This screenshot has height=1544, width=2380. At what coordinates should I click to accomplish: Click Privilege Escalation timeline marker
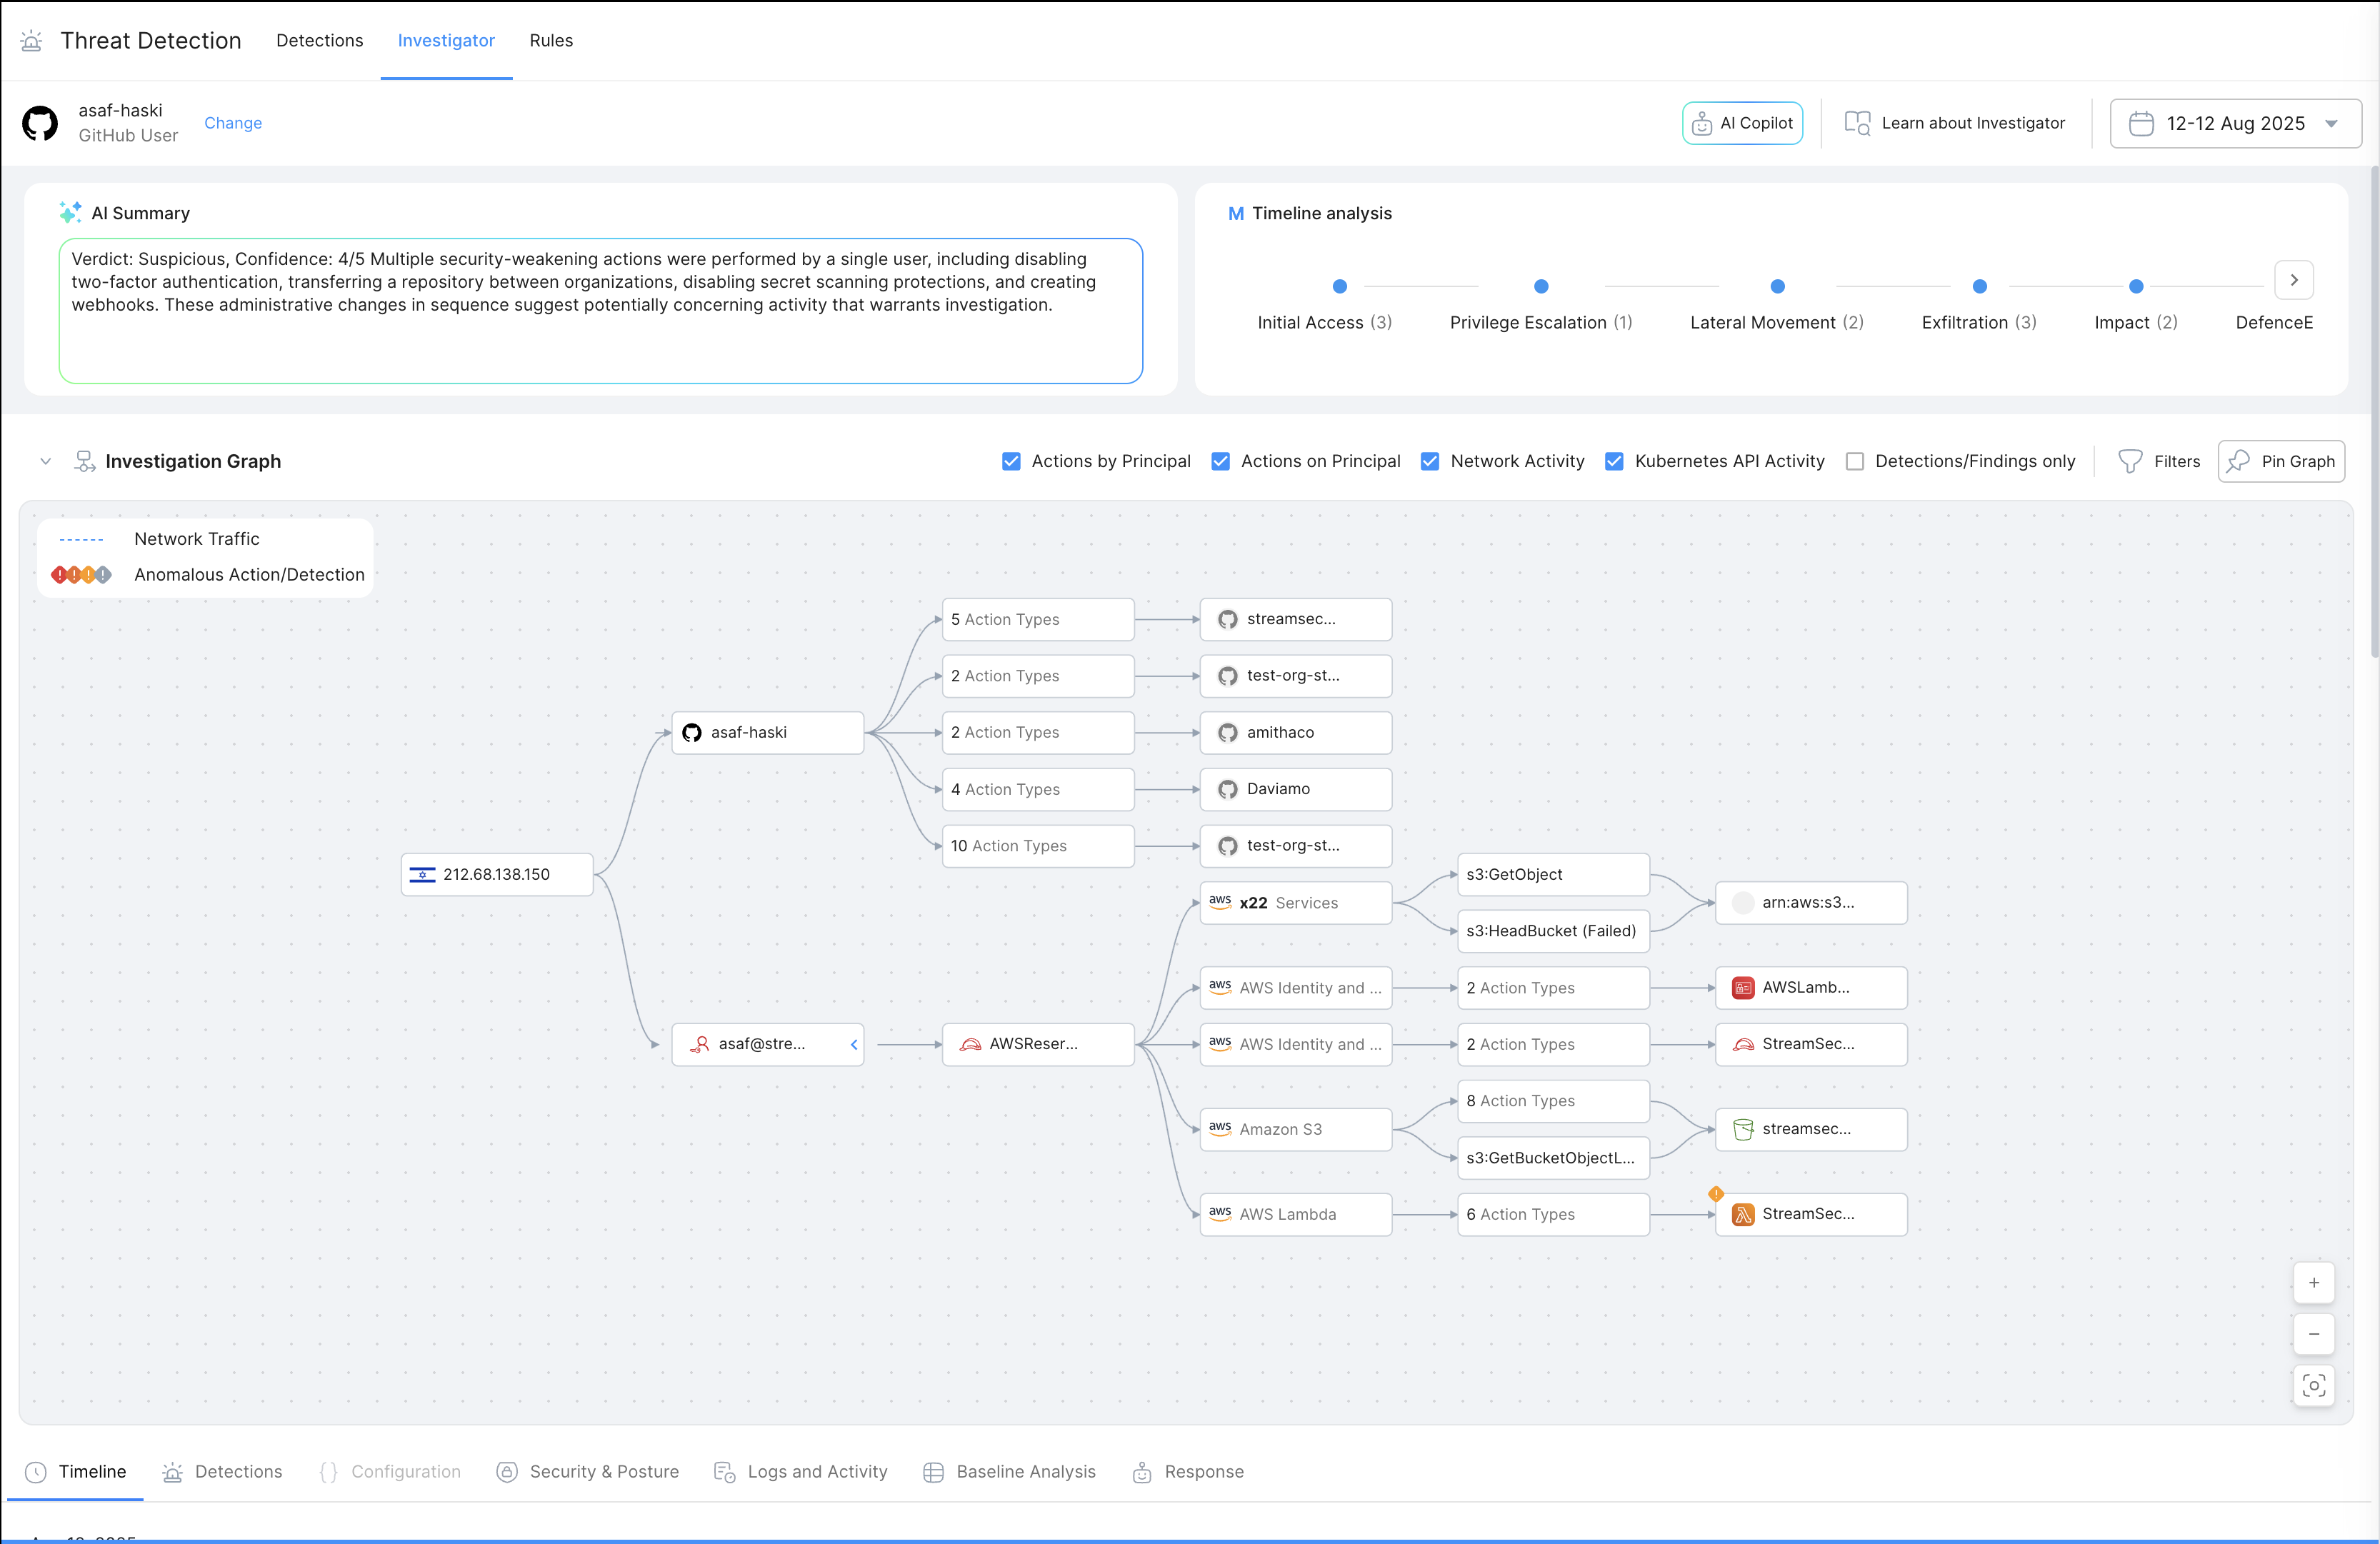[x=1541, y=286]
